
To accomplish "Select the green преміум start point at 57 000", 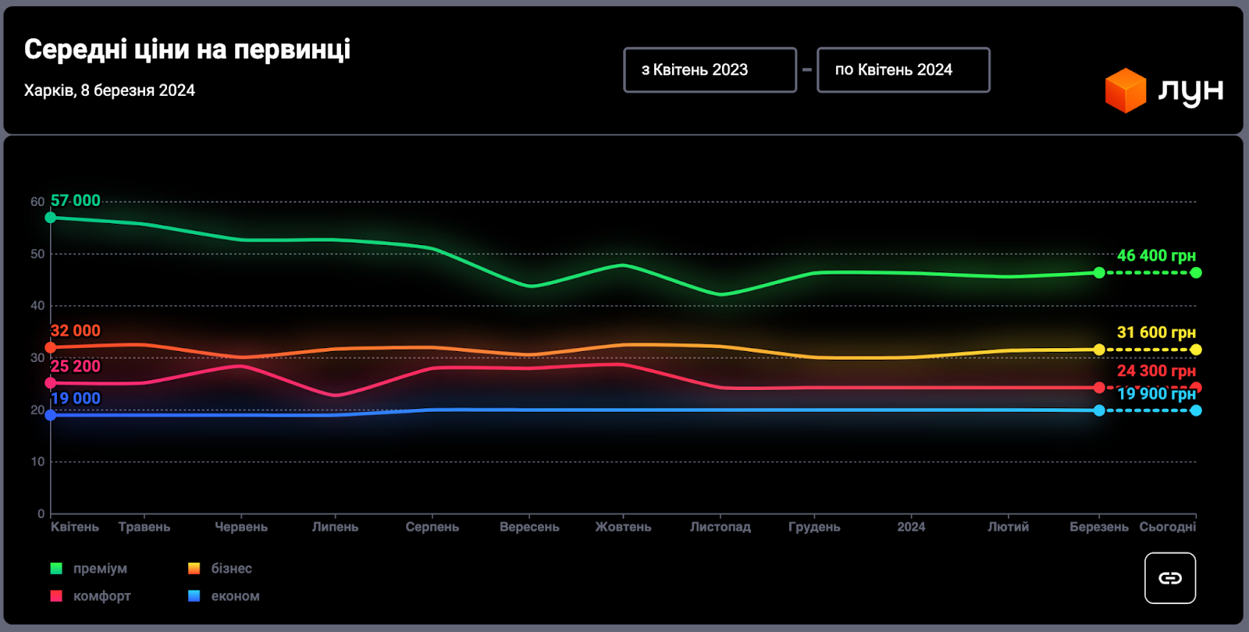I will tap(51, 218).
